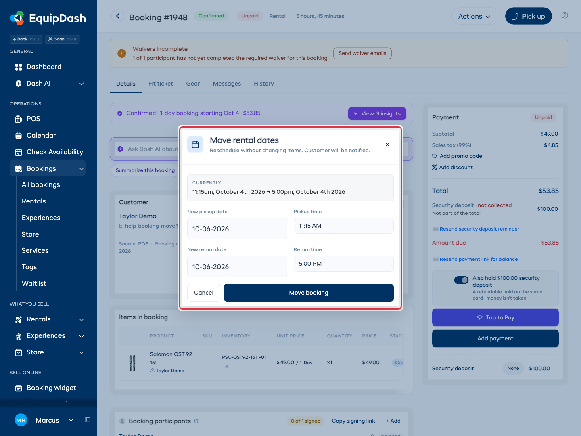Click the Pick up button

point(529,16)
